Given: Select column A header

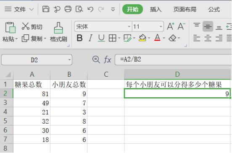Looking at the screenshot, I should (x=32, y=74).
